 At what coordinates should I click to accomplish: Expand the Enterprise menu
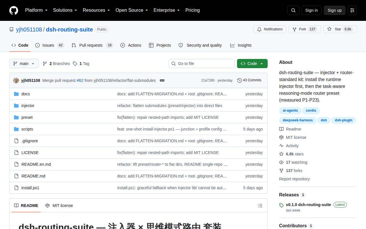167,10
